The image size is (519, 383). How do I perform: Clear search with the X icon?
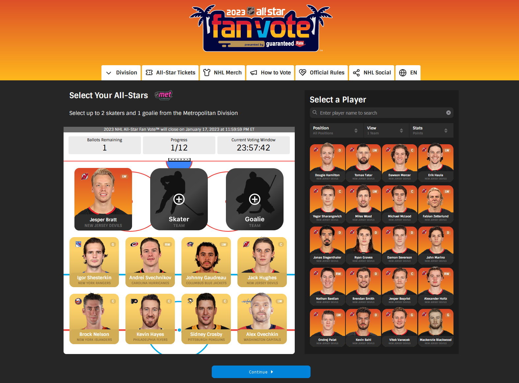coord(448,113)
